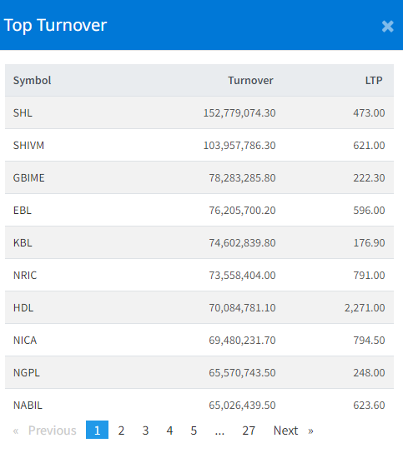403x453 pixels.
Task: Sort by Turnover column header
Action: [250, 80]
